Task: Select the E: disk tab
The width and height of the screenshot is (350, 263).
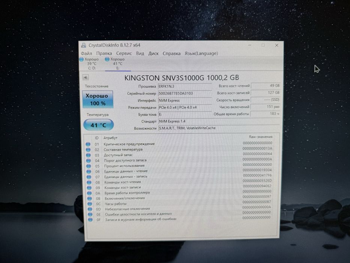Action: (x=118, y=63)
